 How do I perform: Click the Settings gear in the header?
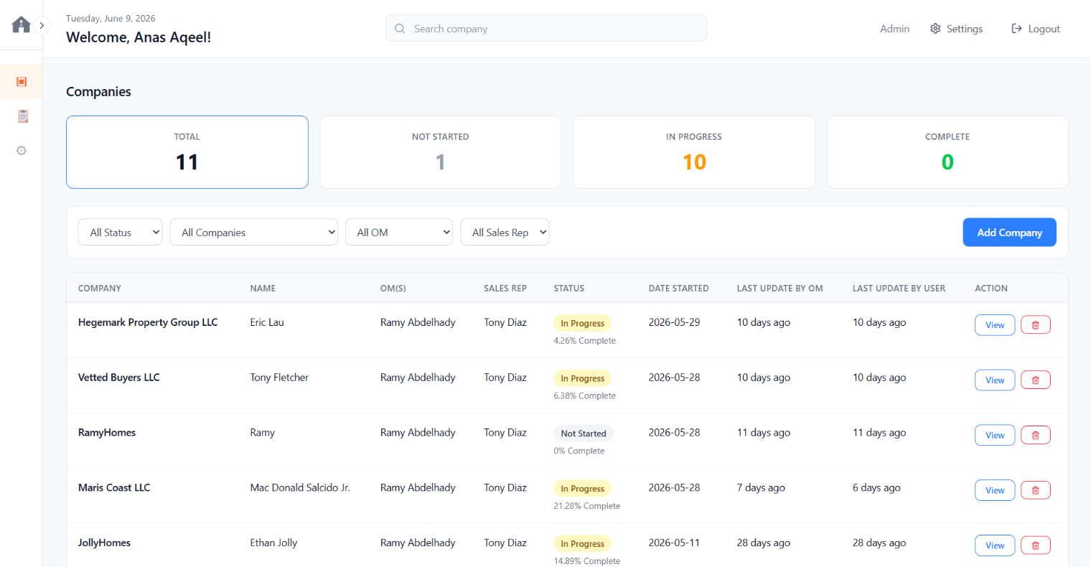tap(935, 29)
